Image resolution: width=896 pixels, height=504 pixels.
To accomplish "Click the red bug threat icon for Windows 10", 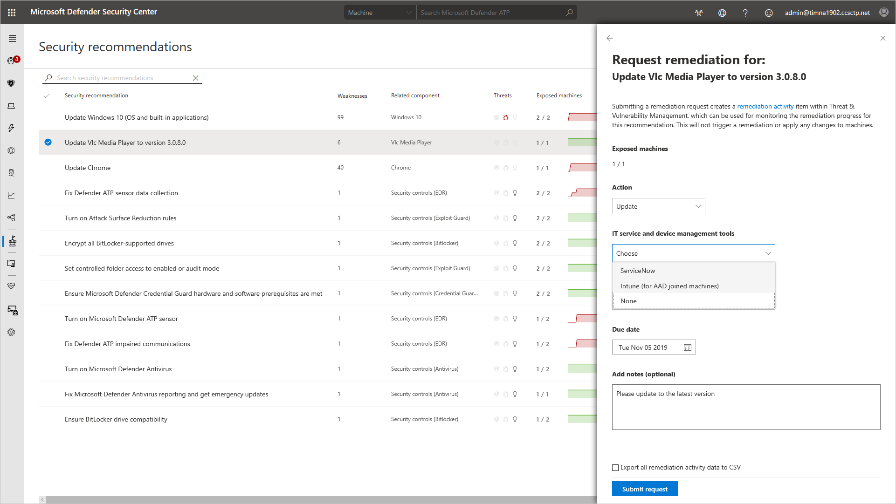I will point(505,117).
